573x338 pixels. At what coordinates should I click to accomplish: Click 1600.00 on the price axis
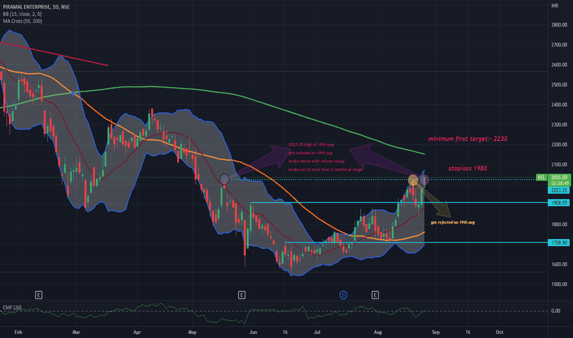[x=559, y=264]
